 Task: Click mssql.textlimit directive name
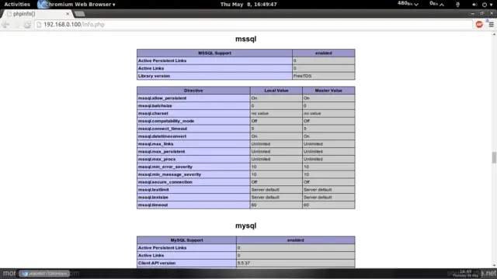[x=154, y=190]
